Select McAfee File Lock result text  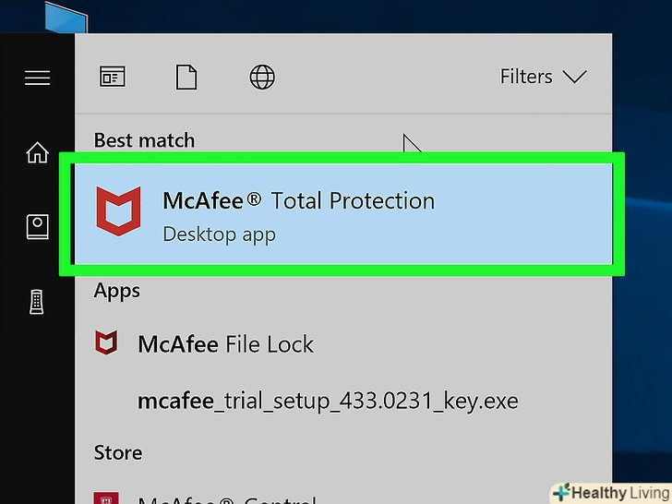[x=225, y=345]
